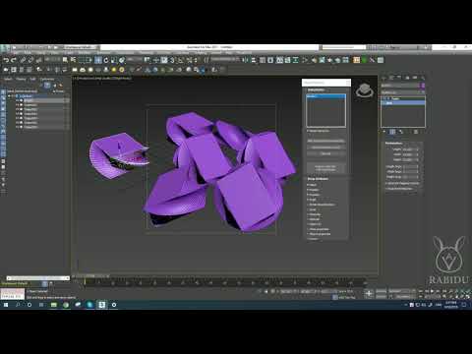Click the ViewCube in viewport corner
The height and width of the screenshot is (354, 472).
pyautogui.click(x=365, y=90)
